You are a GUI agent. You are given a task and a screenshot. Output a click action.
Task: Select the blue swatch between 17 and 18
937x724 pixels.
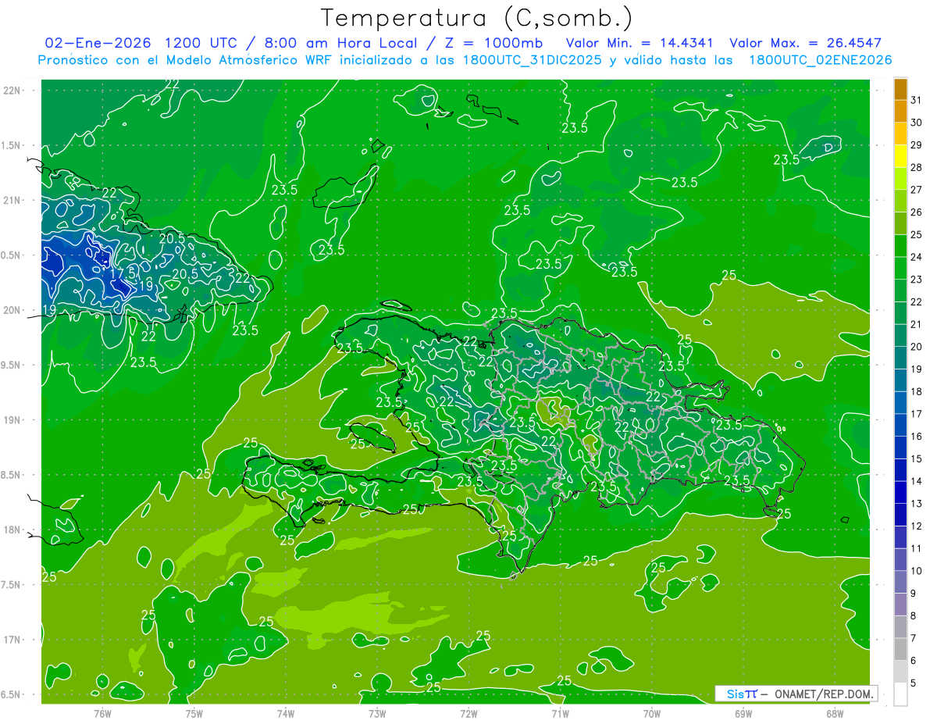click(900, 402)
